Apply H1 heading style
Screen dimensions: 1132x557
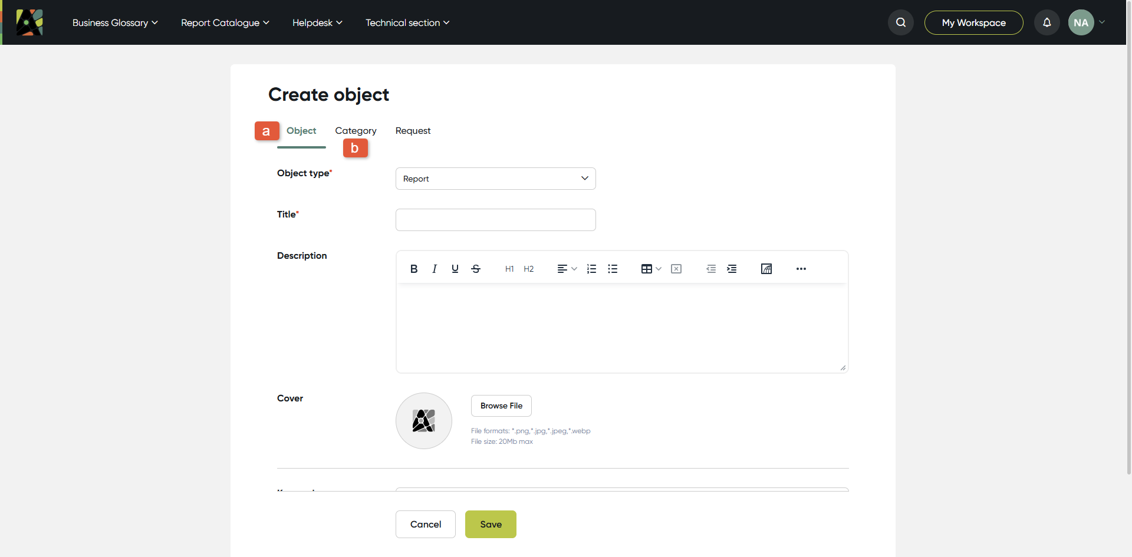pyautogui.click(x=509, y=269)
